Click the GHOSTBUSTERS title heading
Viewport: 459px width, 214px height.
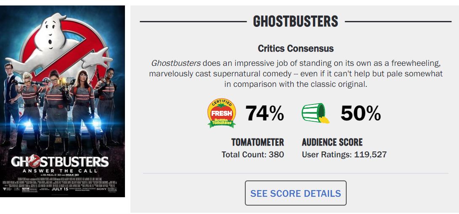295,21
